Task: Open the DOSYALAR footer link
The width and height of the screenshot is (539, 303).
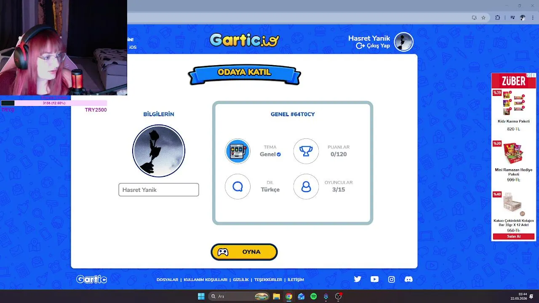Action: [167, 280]
